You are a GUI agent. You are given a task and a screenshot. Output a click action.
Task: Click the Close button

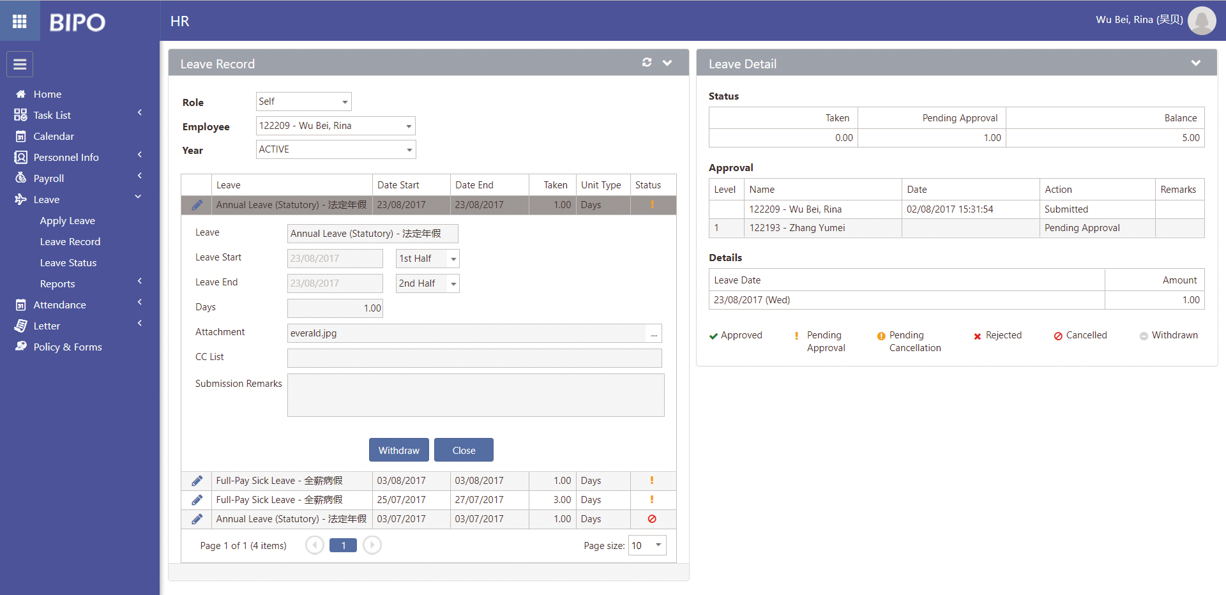(464, 450)
